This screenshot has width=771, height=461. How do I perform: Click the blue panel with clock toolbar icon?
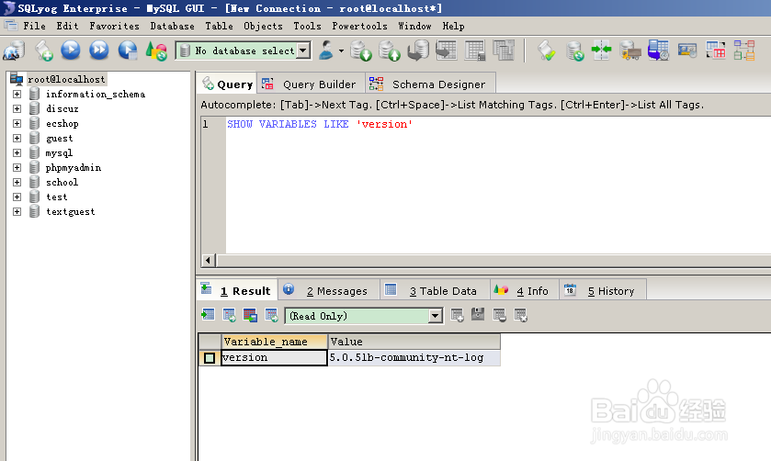687,51
